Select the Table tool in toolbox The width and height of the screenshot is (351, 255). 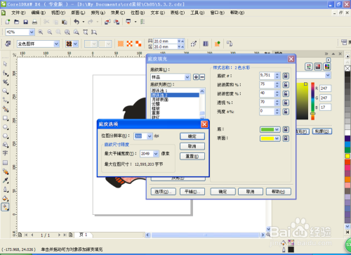pyautogui.click(x=5, y=162)
